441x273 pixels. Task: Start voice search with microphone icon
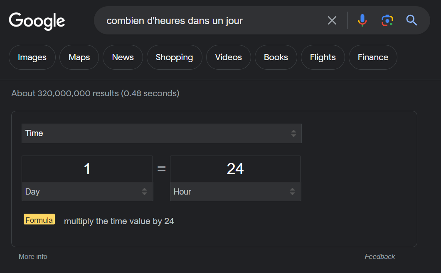point(362,20)
